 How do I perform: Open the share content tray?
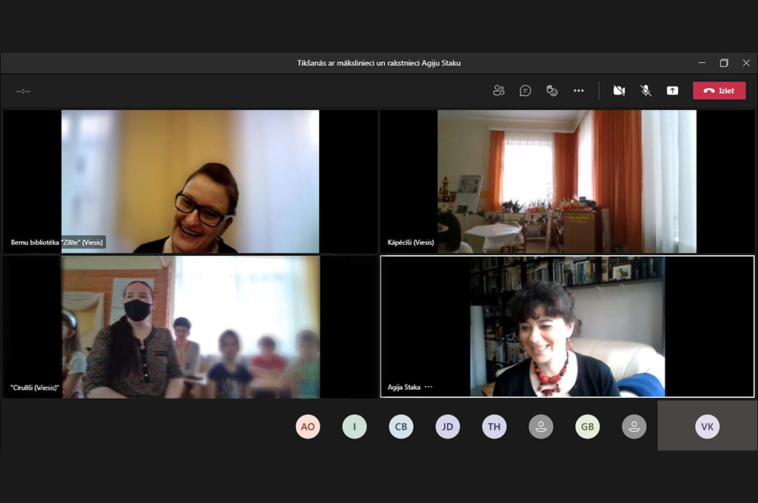(672, 90)
